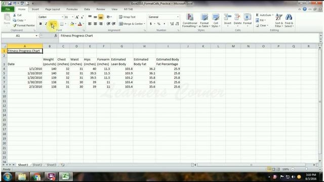The height and width of the screenshot is (182, 324).
Task: Toggle Center text alignment
Action: click(95, 24)
